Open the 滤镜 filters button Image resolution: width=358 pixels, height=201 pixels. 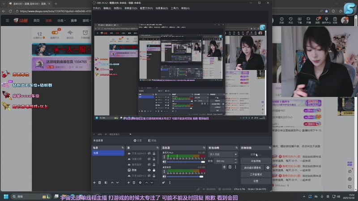point(152,141)
